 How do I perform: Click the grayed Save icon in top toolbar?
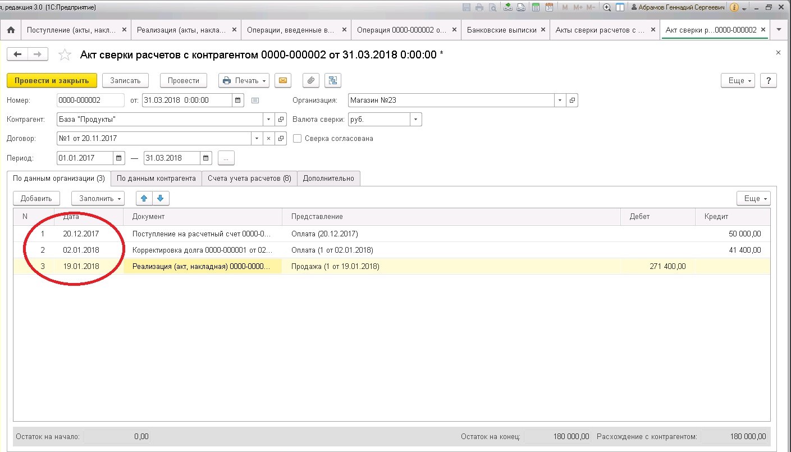coord(467,7)
